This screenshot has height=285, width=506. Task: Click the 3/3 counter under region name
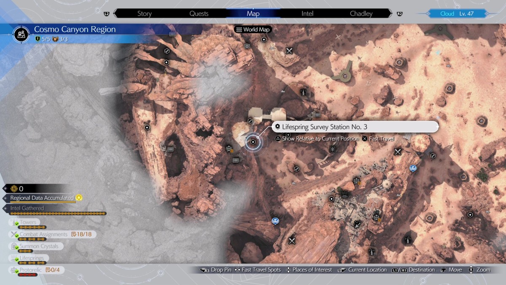[60, 39]
